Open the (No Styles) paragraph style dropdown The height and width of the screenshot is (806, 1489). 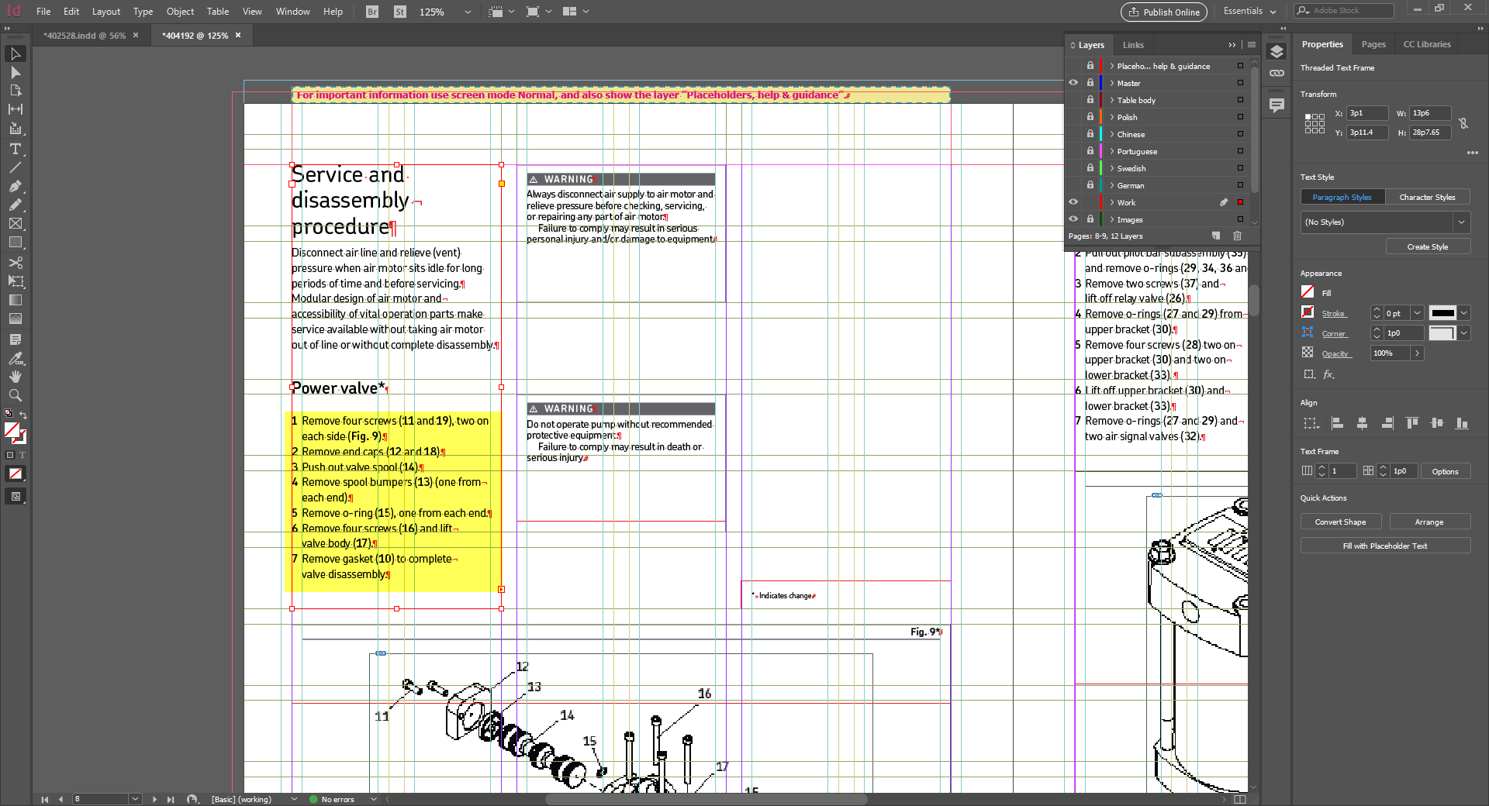click(1461, 222)
